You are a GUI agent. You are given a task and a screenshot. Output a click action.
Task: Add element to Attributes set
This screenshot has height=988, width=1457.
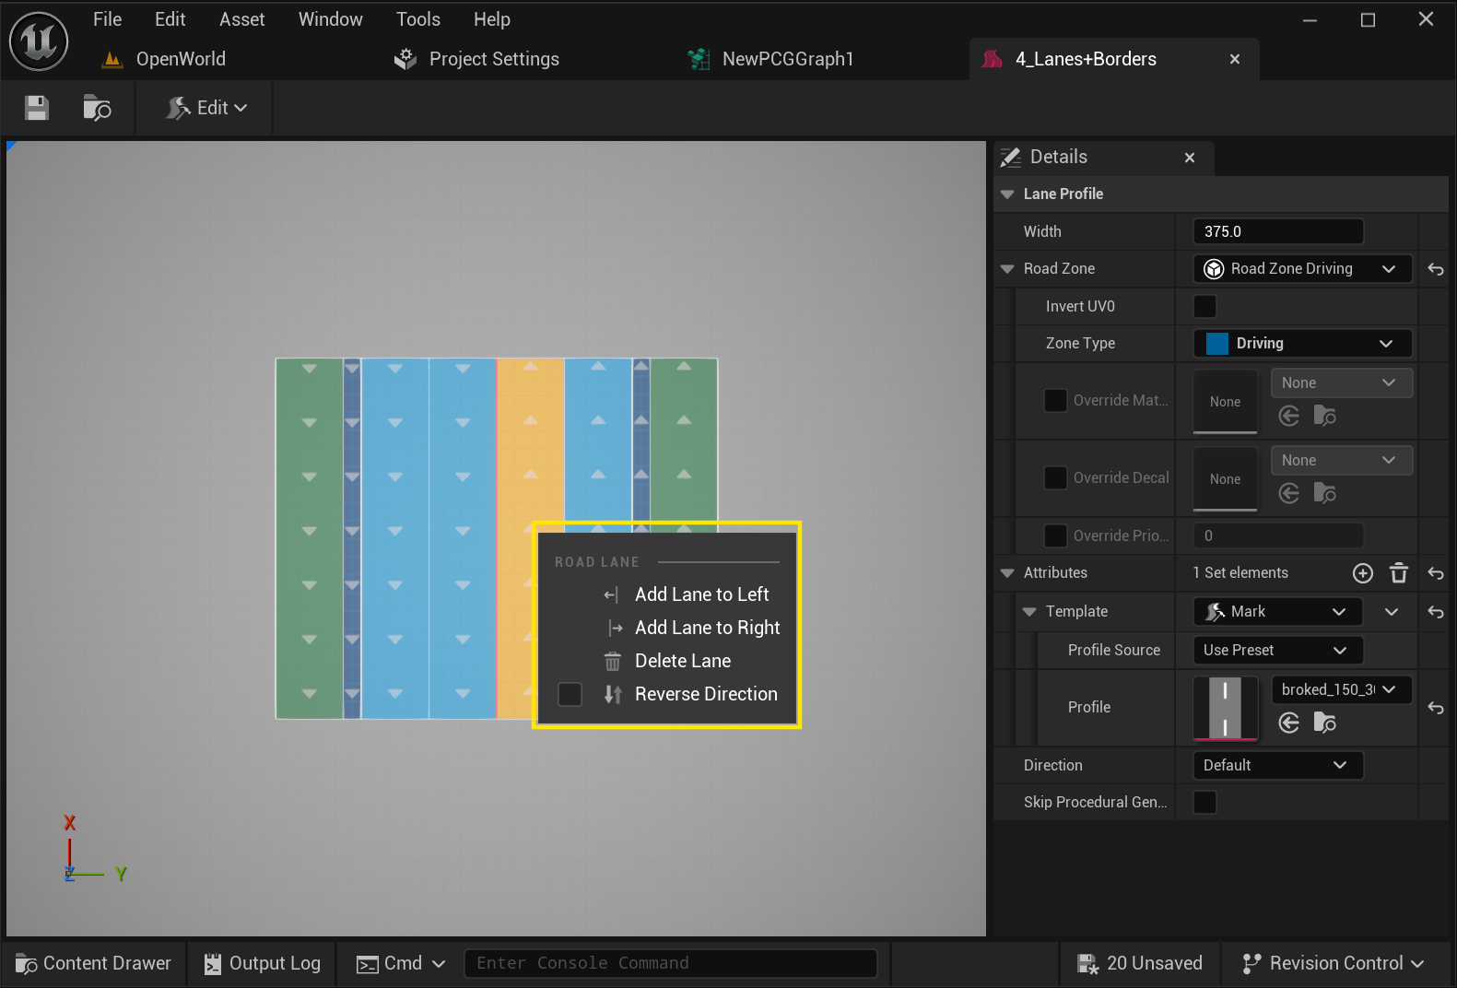click(x=1362, y=573)
